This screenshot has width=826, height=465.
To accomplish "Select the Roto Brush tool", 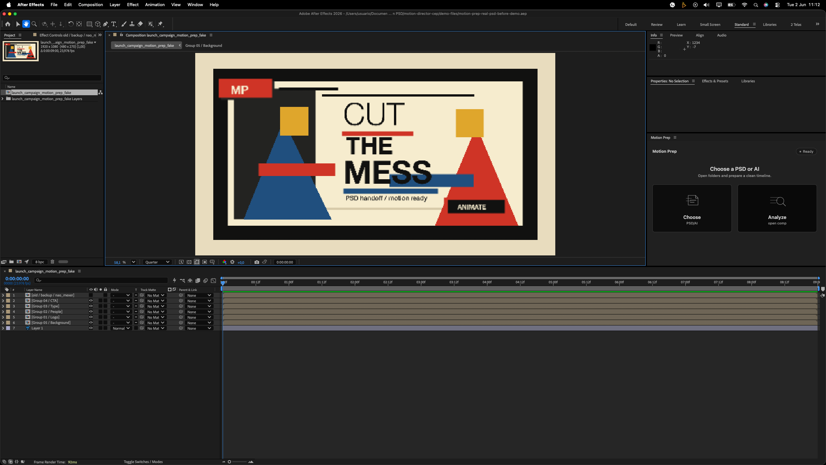I will [x=151, y=24].
